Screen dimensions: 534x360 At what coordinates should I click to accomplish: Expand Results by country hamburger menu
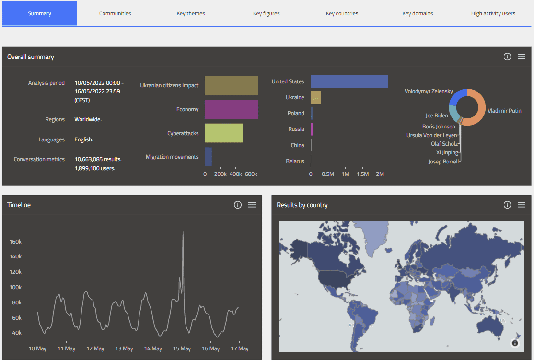522,205
